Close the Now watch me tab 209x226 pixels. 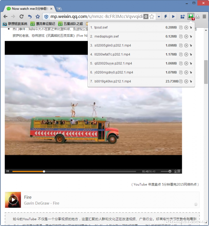[51, 9]
